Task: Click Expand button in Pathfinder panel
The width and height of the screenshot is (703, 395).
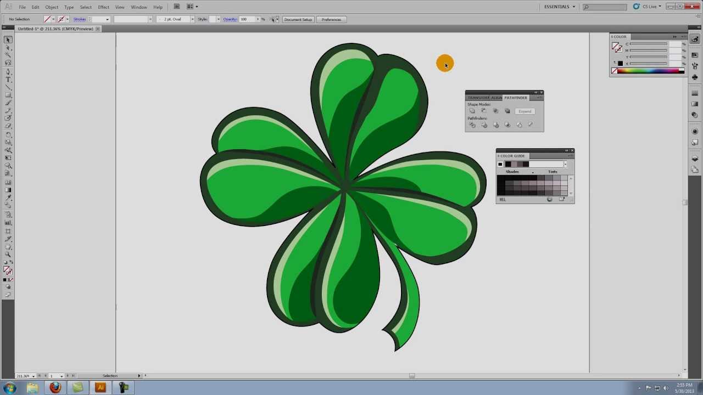Action: coord(525,111)
